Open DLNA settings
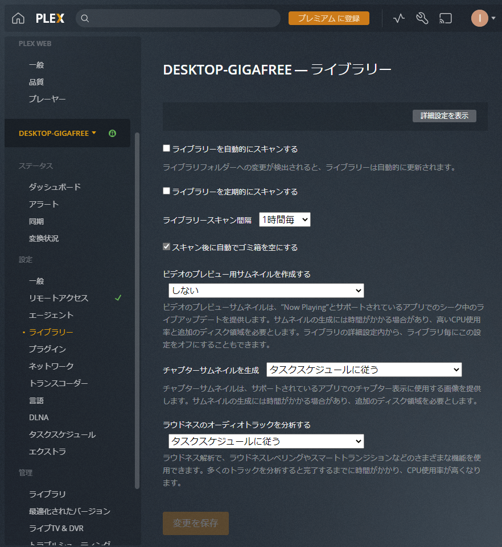The image size is (502, 547). [x=39, y=417]
